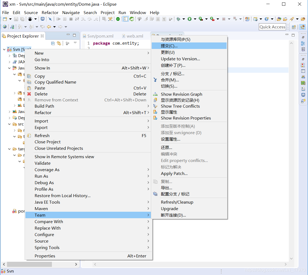The height and width of the screenshot is (275, 308).
Task: Collapse the target folder tree node
Action: [x=9, y=149]
